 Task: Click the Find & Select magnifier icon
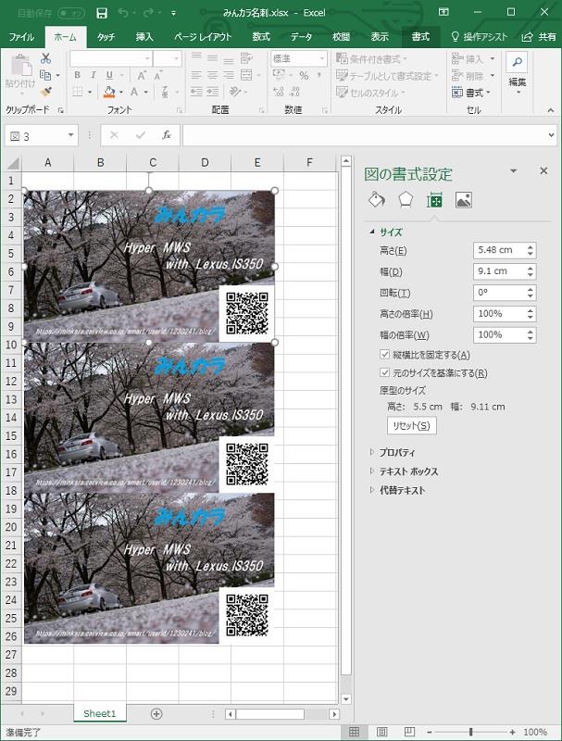(518, 62)
